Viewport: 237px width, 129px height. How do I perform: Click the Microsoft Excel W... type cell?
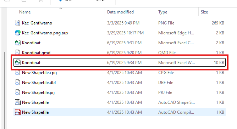(176, 63)
